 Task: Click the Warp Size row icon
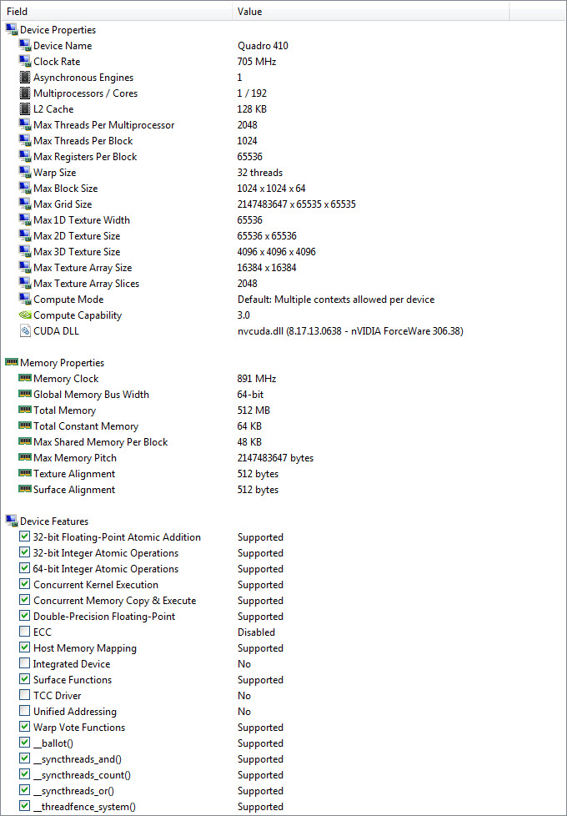click(25, 173)
